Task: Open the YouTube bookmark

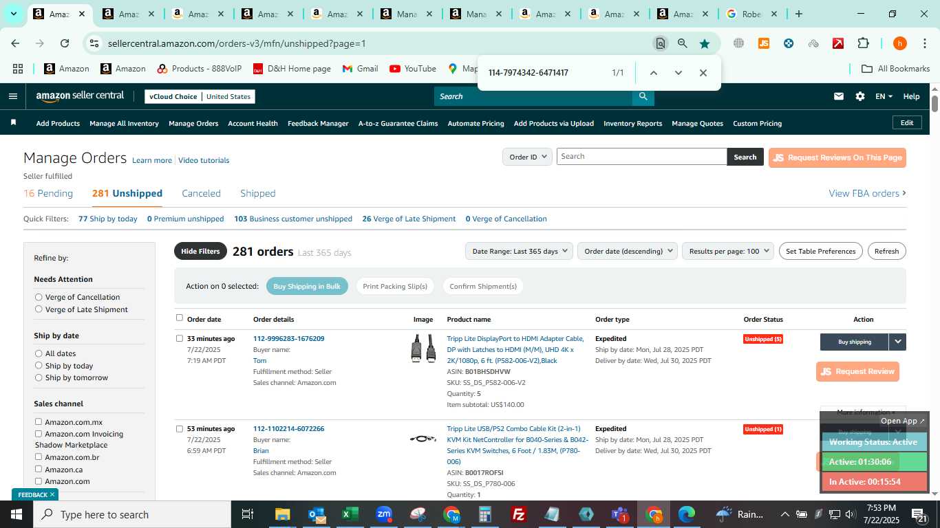Action: 413,69
